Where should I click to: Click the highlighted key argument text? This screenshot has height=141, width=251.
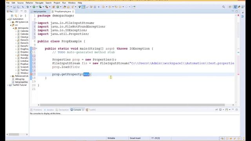point(86,74)
